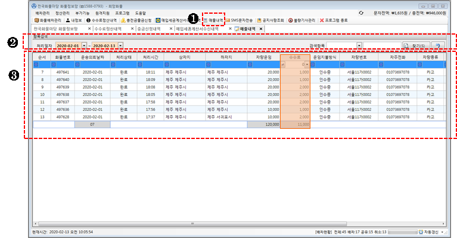Click the filter icon under 상차지 column

pos(167,64)
